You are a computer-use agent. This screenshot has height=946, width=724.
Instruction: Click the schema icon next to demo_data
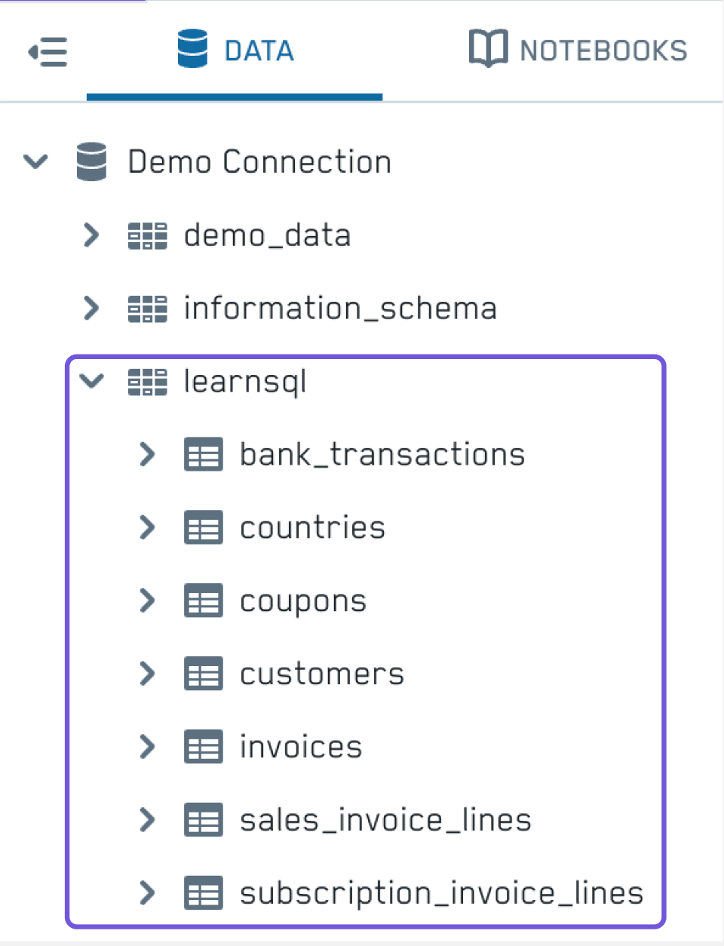[x=148, y=235]
